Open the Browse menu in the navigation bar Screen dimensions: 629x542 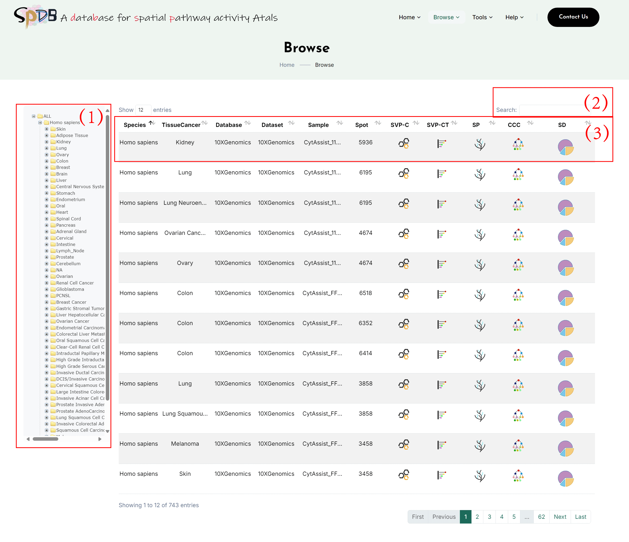click(446, 17)
